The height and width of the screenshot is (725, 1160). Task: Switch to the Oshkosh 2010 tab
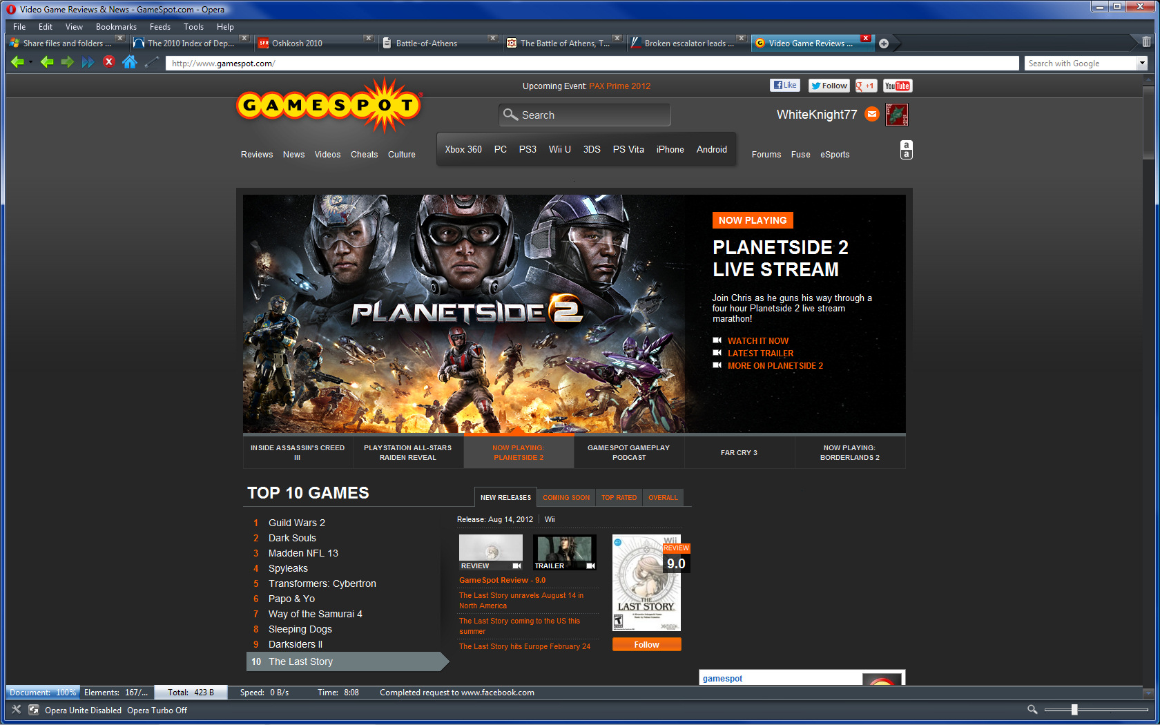coord(316,43)
